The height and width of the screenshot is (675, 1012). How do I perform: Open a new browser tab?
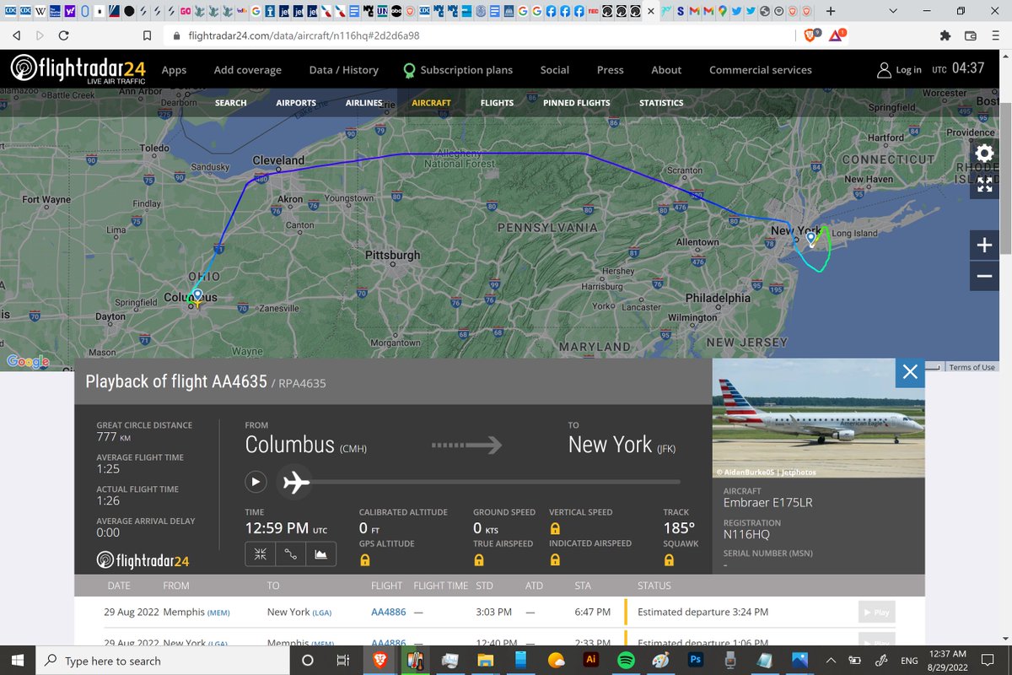click(831, 11)
